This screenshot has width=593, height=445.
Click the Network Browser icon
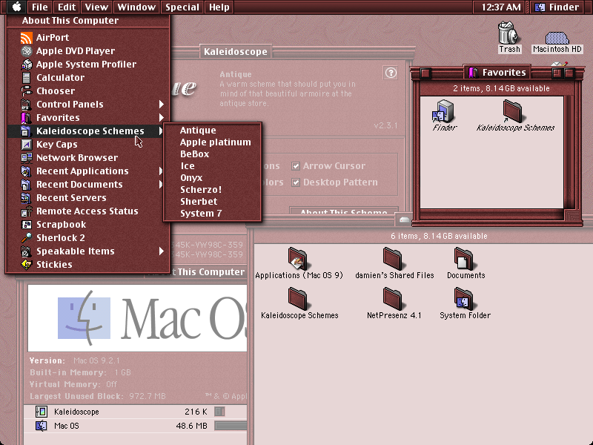[x=26, y=158]
